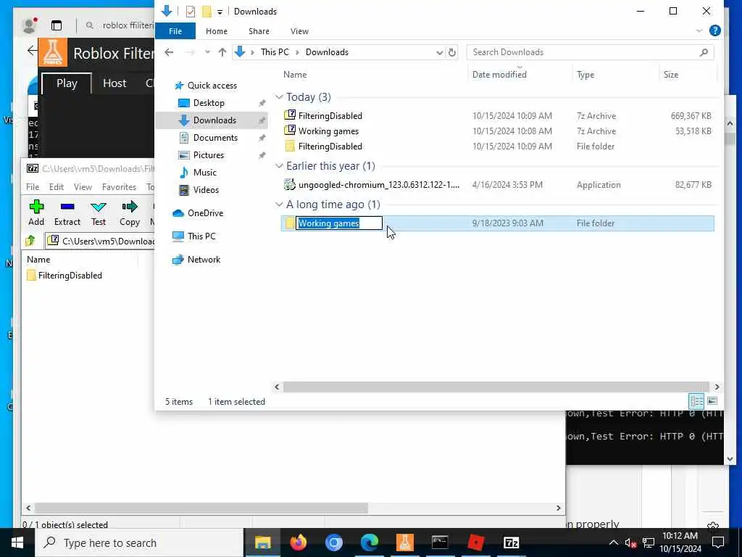Go up one folder in 7-Zip

(x=30, y=241)
